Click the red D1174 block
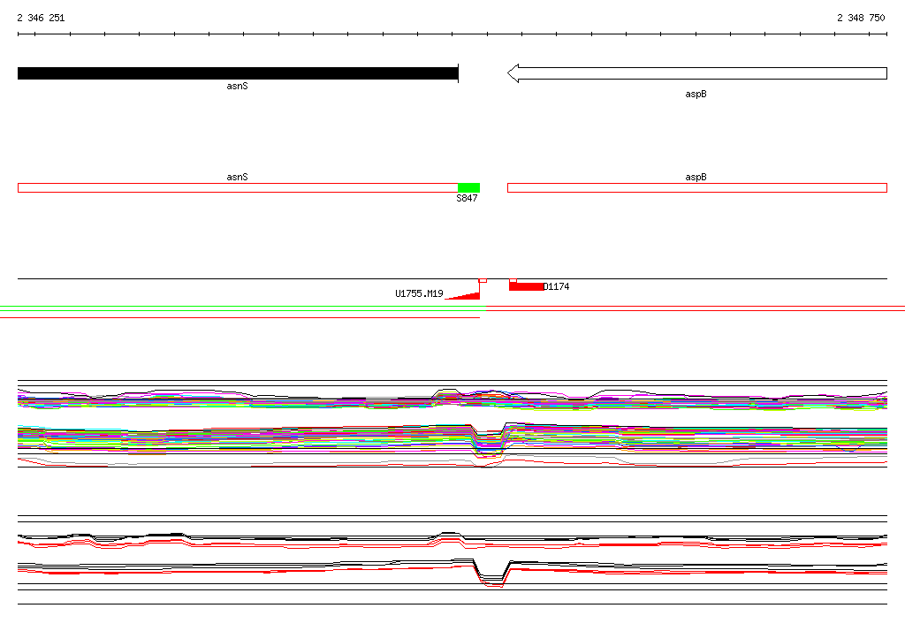The width and height of the screenshot is (905, 631). click(x=527, y=286)
